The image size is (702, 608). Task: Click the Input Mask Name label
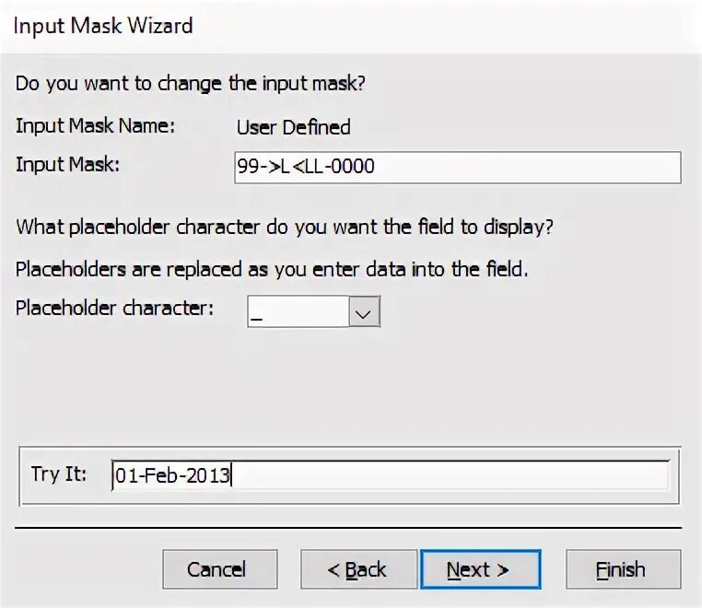coord(96,126)
